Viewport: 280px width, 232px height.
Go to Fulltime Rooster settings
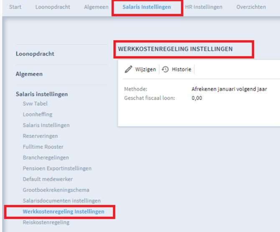click(x=43, y=147)
